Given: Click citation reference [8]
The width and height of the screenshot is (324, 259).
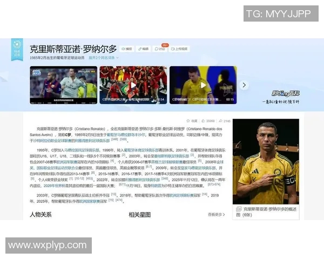Looking at the screenshot, I should tap(93, 173).
